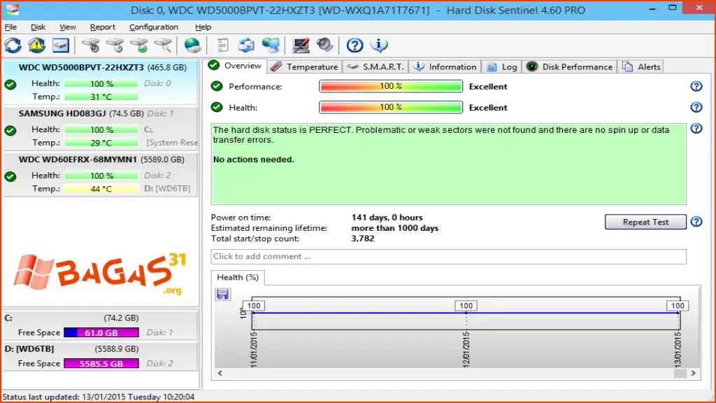
Task: Click green check icon beside WDC WD60EFRX health
Action: pos(10,176)
